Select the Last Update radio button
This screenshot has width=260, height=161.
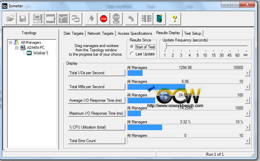click(x=132, y=54)
